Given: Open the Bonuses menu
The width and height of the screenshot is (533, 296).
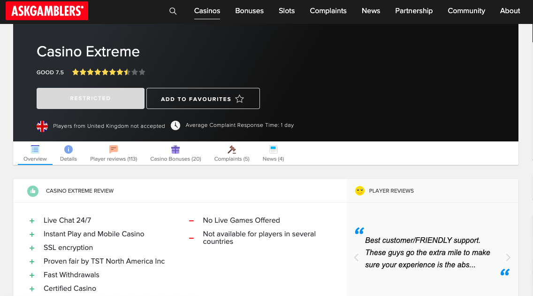Looking at the screenshot, I should tap(250, 11).
